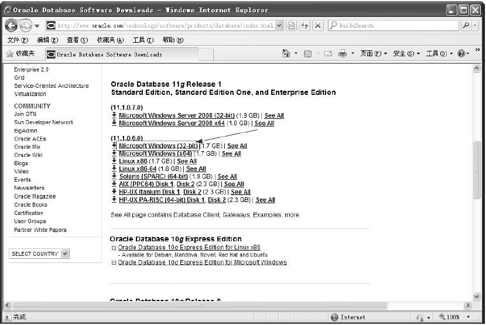Screen dimensions: 486x325
Task: Click the horizontal scrollbar thumb
Action: coord(200,306)
